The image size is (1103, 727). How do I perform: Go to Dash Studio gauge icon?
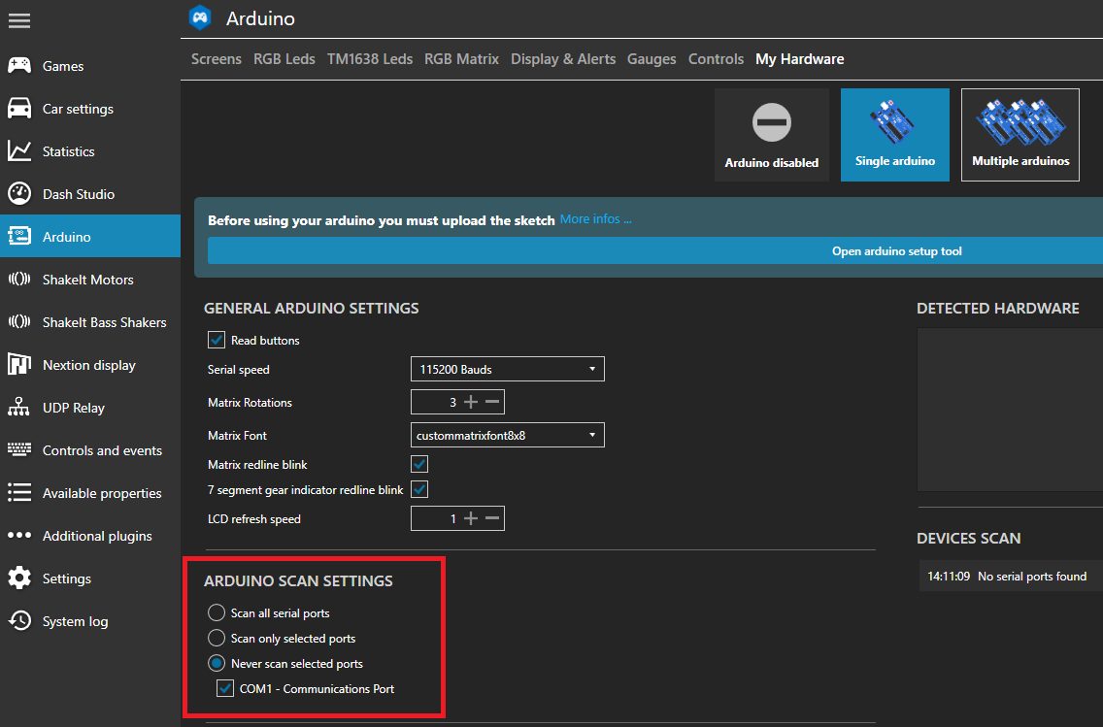[19, 194]
